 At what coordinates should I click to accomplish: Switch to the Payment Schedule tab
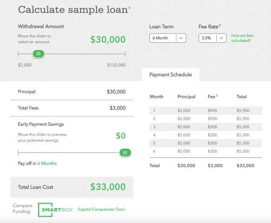[x=171, y=74]
